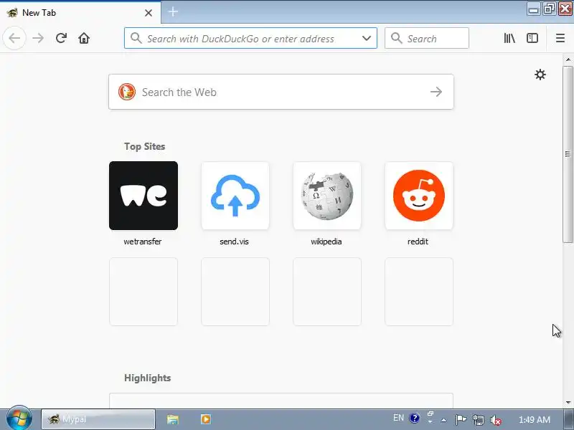Open Windows Explorer from the taskbar
This screenshot has width=574, height=430.
tap(173, 419)
